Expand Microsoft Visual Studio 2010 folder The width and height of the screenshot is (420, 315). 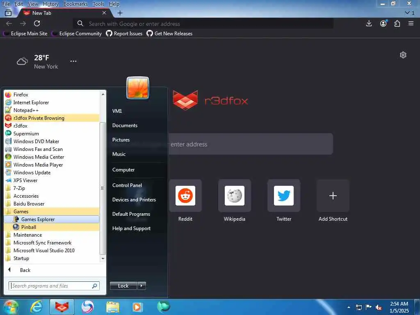point(52,250)
